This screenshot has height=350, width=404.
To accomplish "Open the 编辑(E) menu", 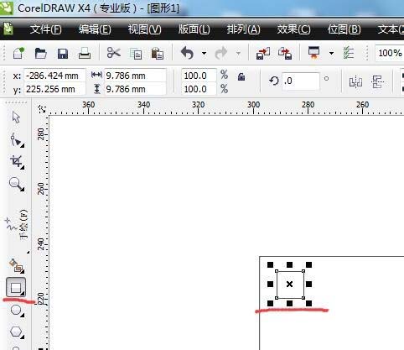I will pos(95,29).
